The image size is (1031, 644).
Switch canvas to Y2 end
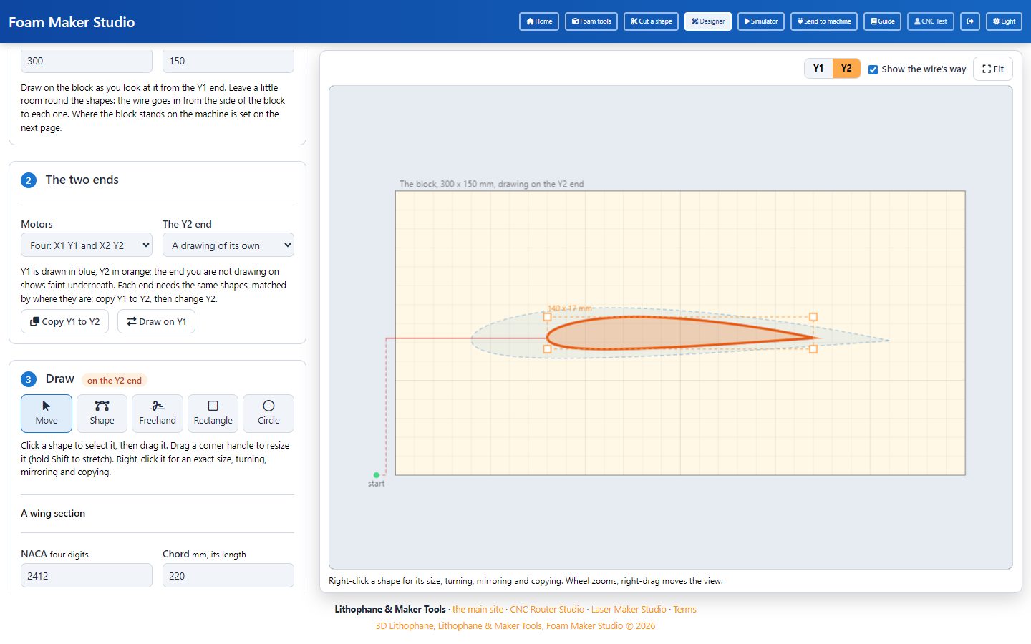tap(846, 69)
